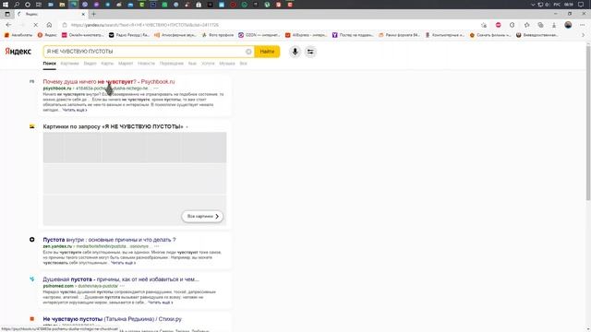The height and width of the screenshot is (332, 591).
Task: Open the AliExpress bookmark
Action: coord(306,35)
